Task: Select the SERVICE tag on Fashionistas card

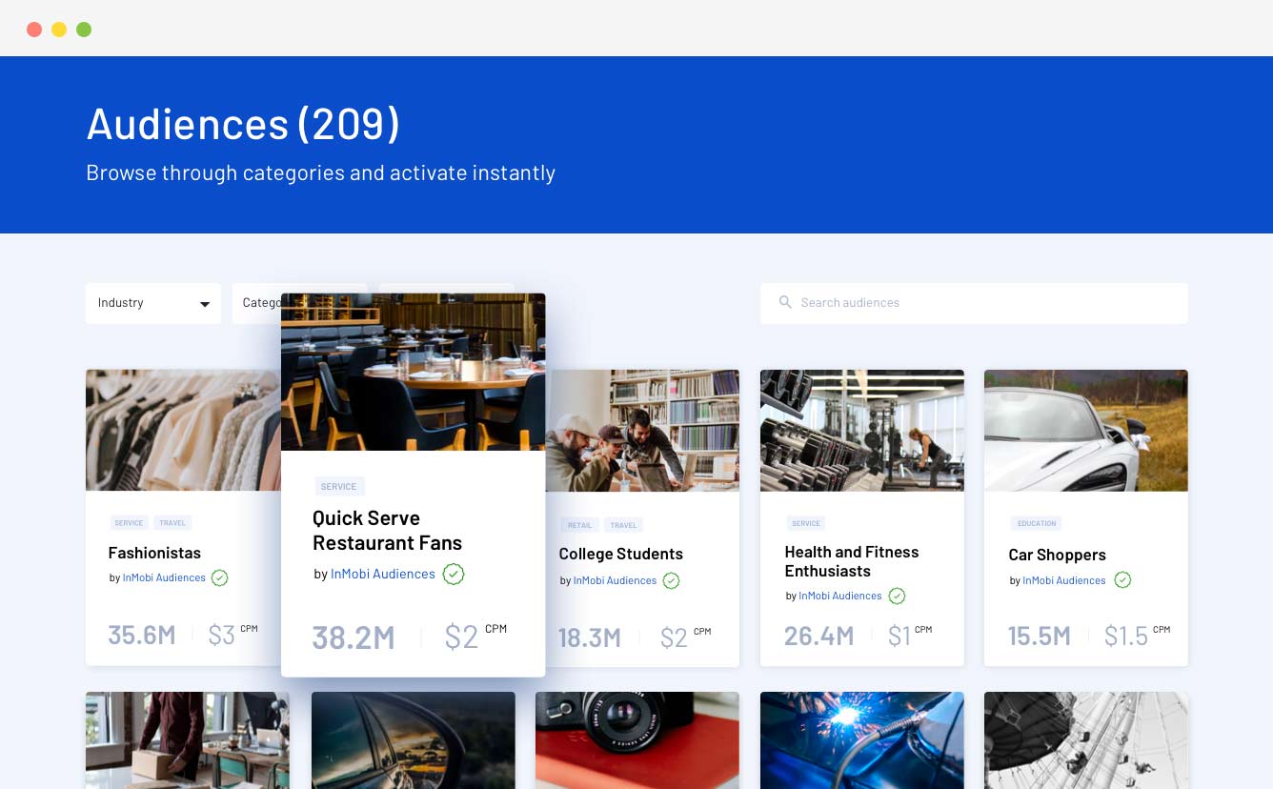Action: coord(129,523)
